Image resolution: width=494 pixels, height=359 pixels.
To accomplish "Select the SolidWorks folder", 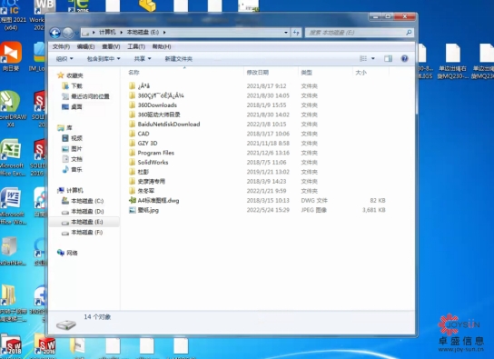I will (x=153, y=163).
